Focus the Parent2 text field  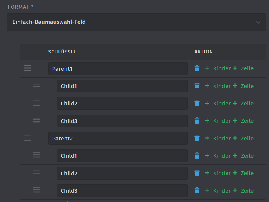click(x=118, y=139)
